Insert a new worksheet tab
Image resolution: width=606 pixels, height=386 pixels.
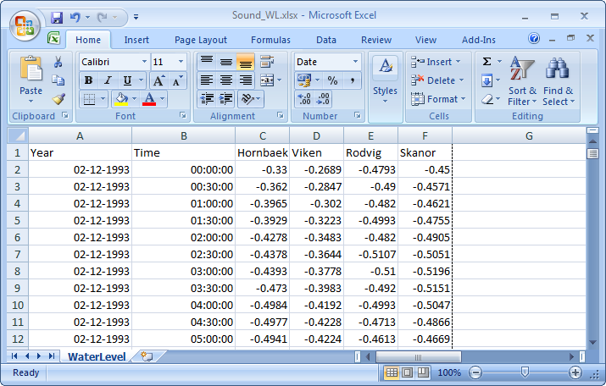[x=147, y=356]
